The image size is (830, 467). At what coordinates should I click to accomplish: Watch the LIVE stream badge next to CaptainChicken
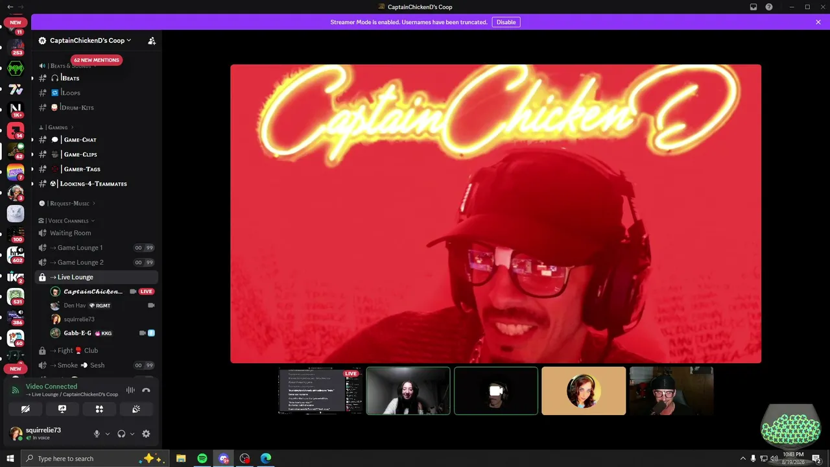146,292
